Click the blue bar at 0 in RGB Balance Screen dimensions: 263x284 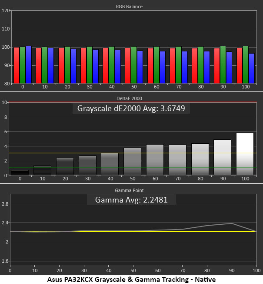(x=29, y=64)
